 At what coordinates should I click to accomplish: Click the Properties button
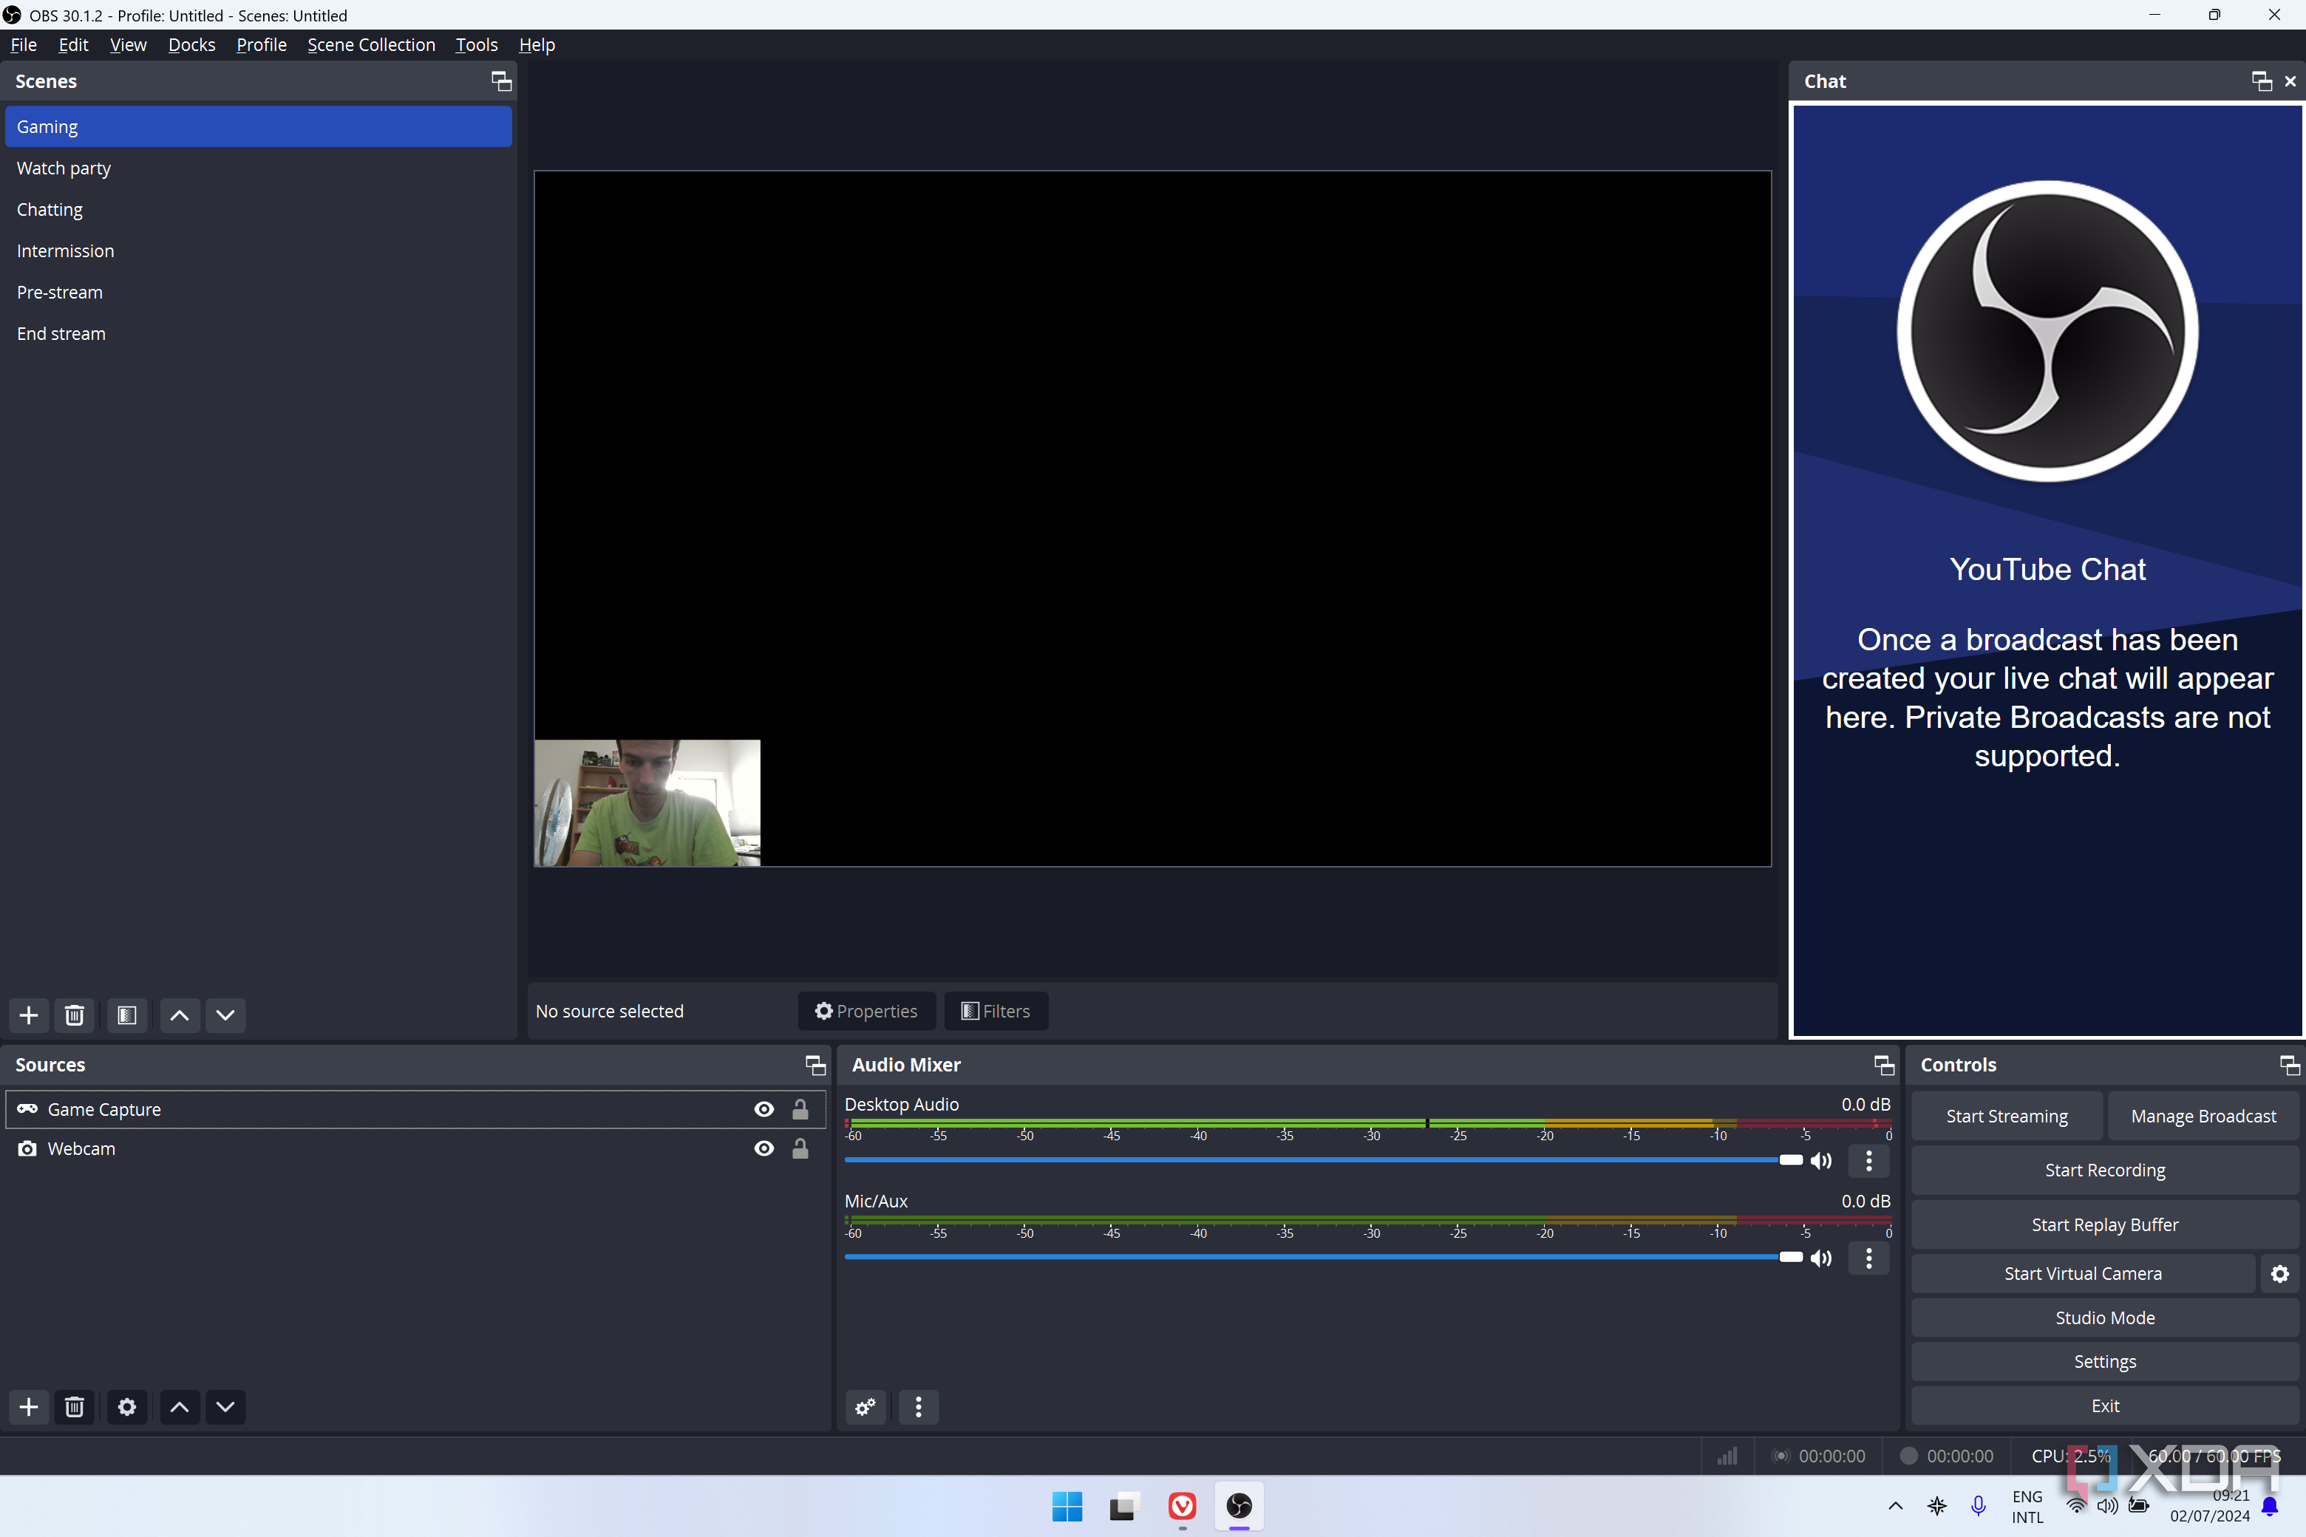coord(867,1012)
